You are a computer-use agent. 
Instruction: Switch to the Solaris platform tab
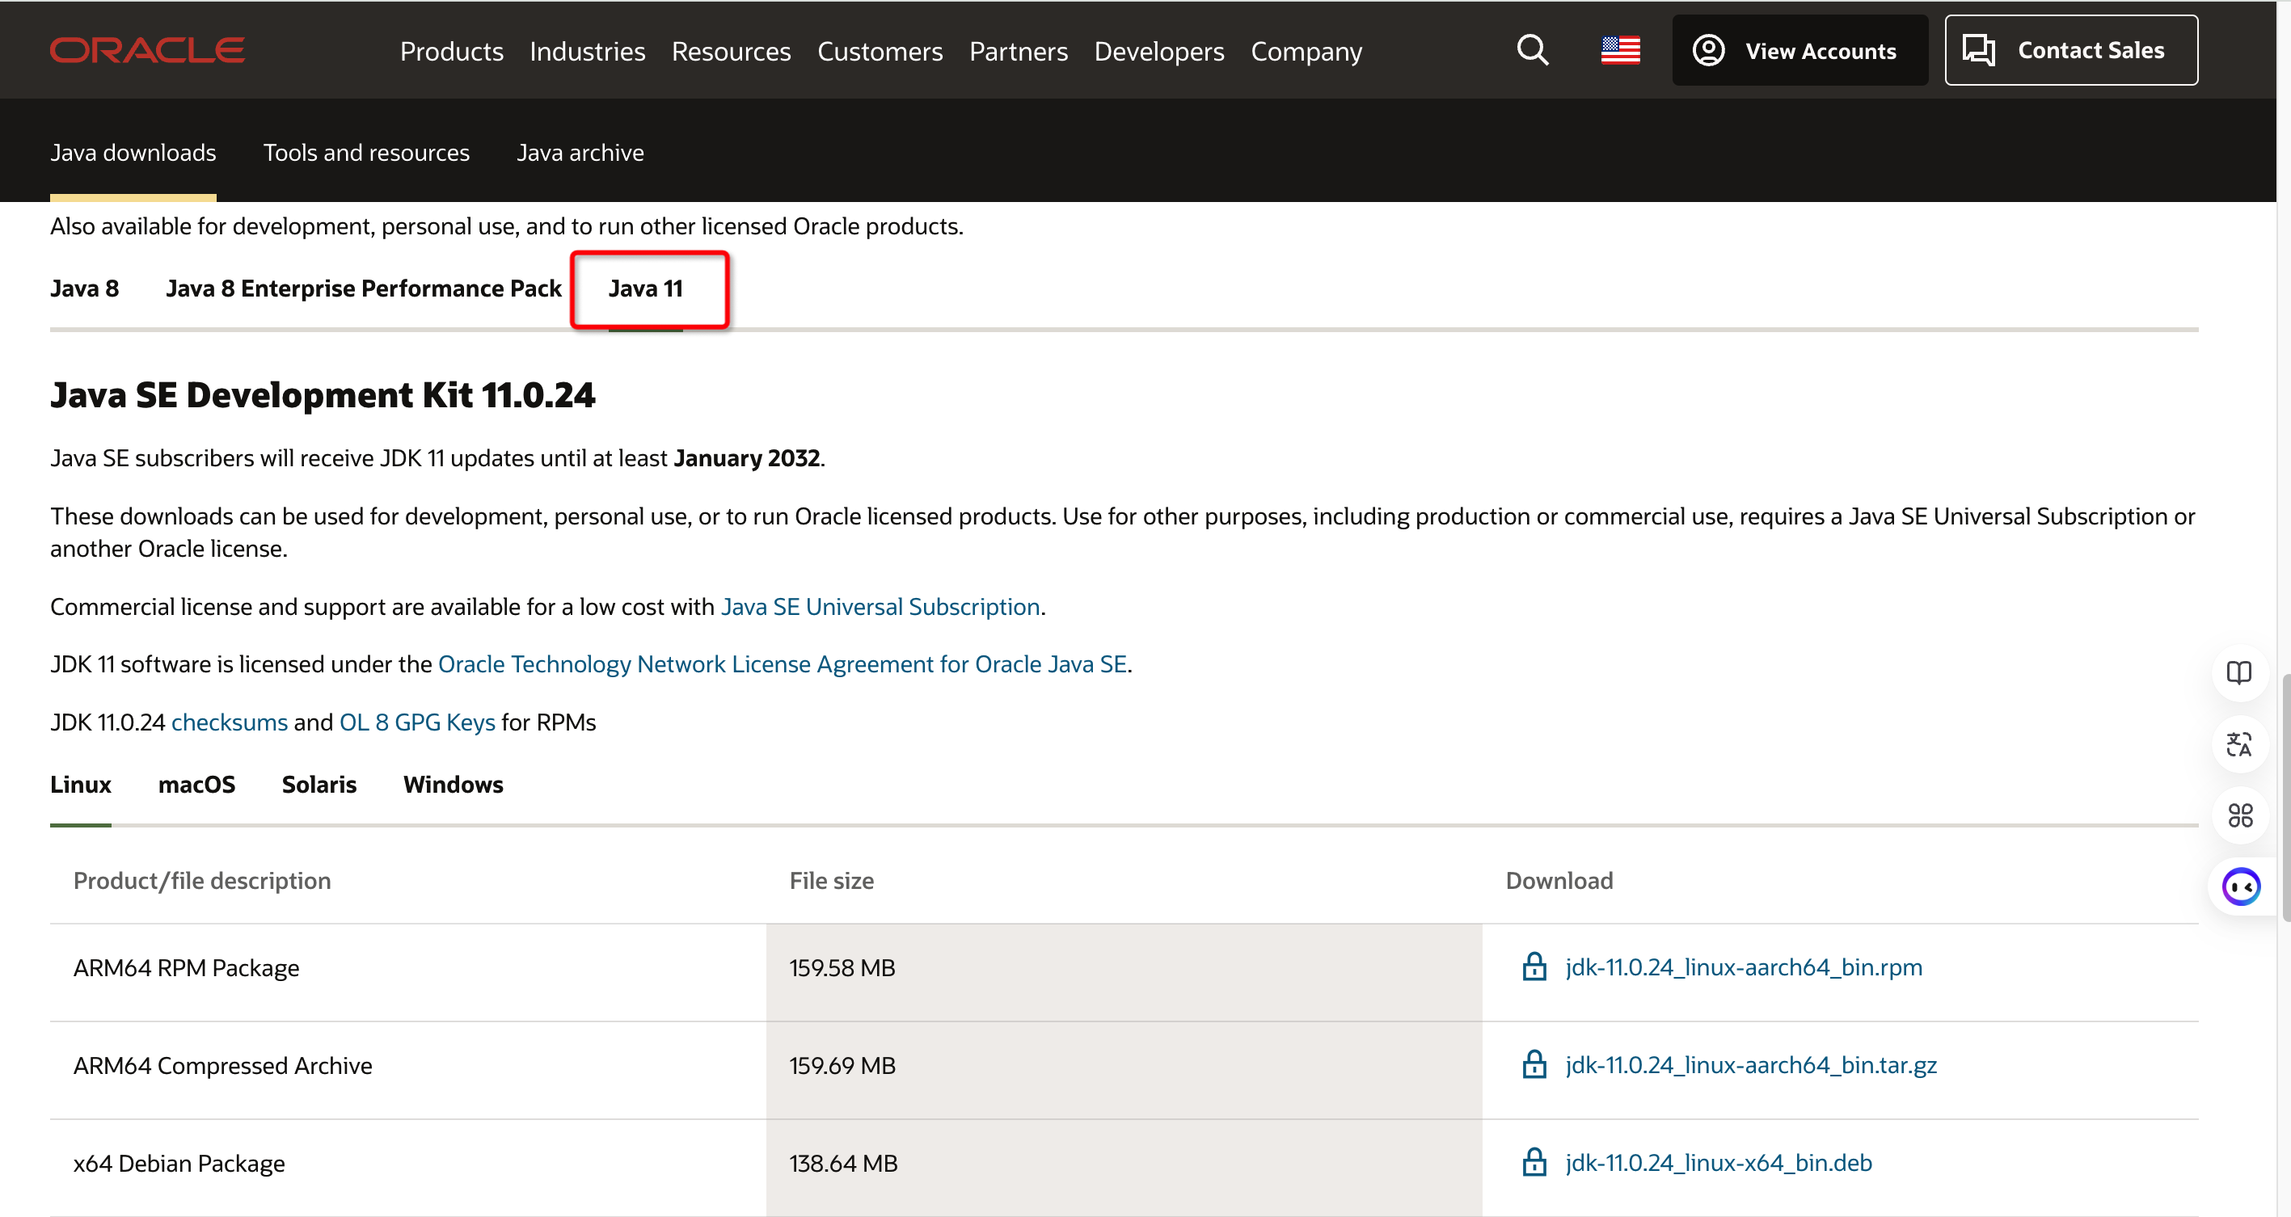point(319,785)
